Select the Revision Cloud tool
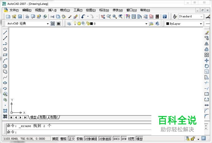 [x=5, y=71]
